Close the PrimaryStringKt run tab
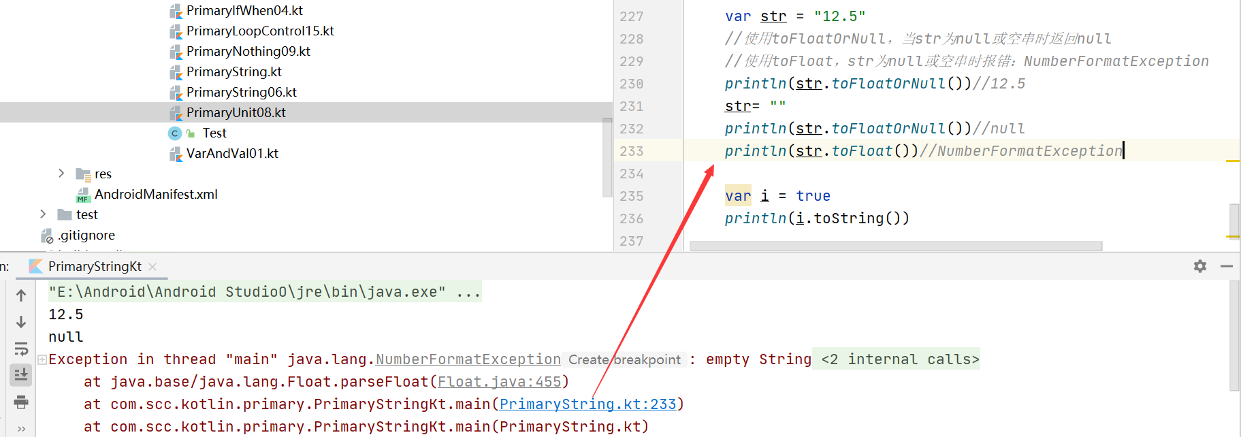Screen dimensions: 1241x437 pos(152,267)
